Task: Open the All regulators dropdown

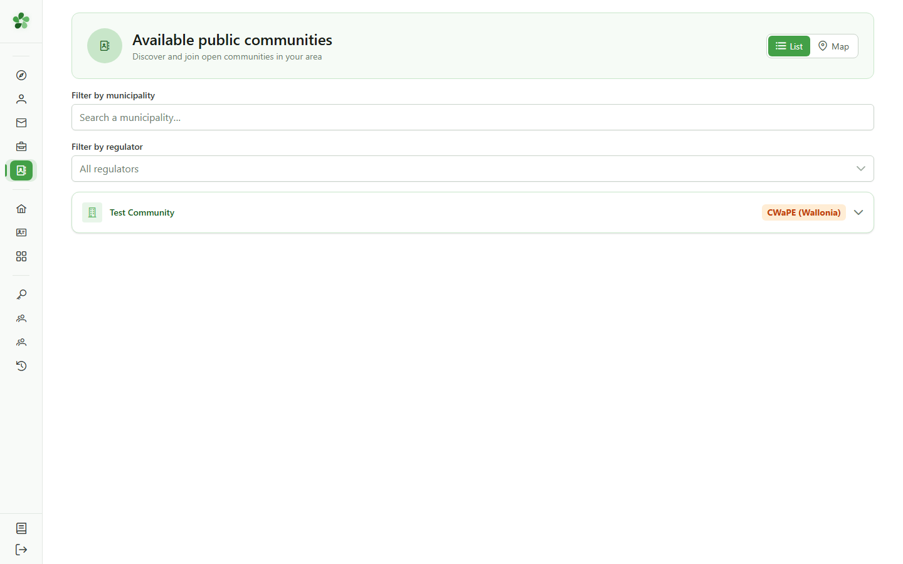Action: coord(473,169)
